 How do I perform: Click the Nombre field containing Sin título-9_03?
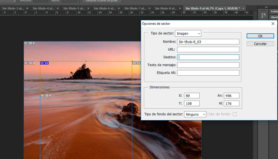pos(208,42)
